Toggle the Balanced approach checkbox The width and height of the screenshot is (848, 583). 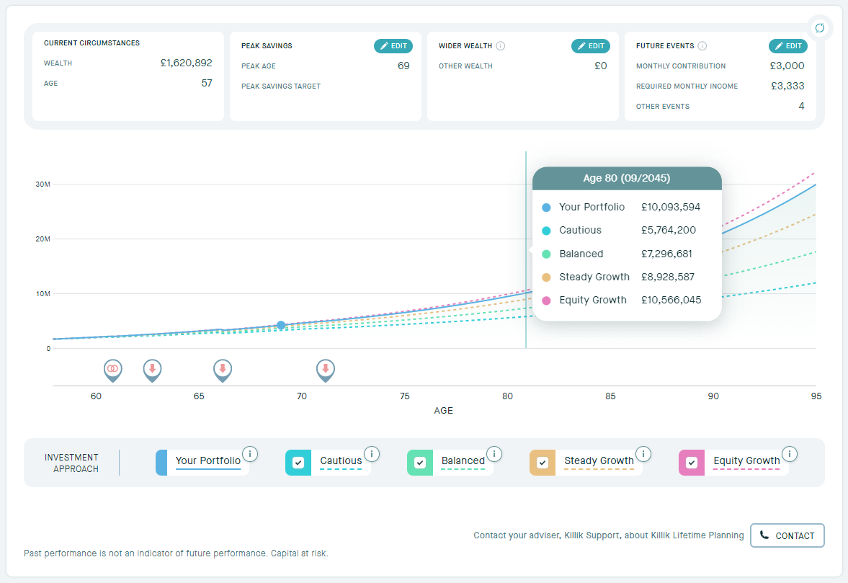420,463
